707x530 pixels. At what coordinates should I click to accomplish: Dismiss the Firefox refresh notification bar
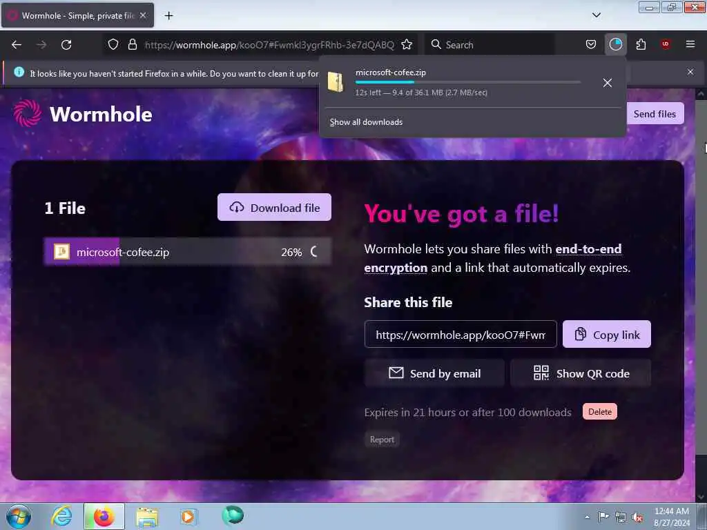(x=690, y=72)
